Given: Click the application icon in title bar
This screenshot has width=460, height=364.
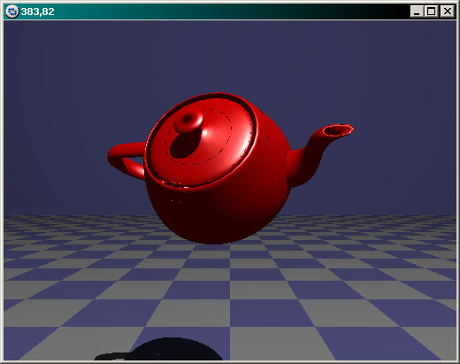Looking at the screenshot, I should point(12,12).
